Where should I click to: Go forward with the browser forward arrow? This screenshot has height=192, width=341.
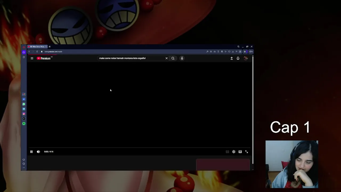pos(33,52)
